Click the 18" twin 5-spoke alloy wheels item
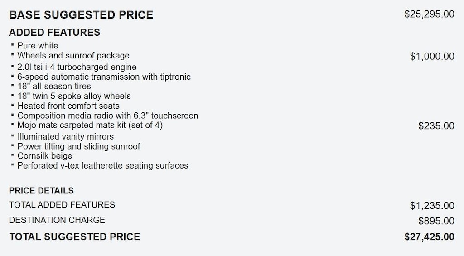The width and height of the screenshot is (464, 256). (x=74, y=96)
